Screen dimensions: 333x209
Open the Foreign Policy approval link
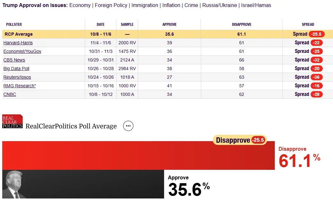[111, 5]
